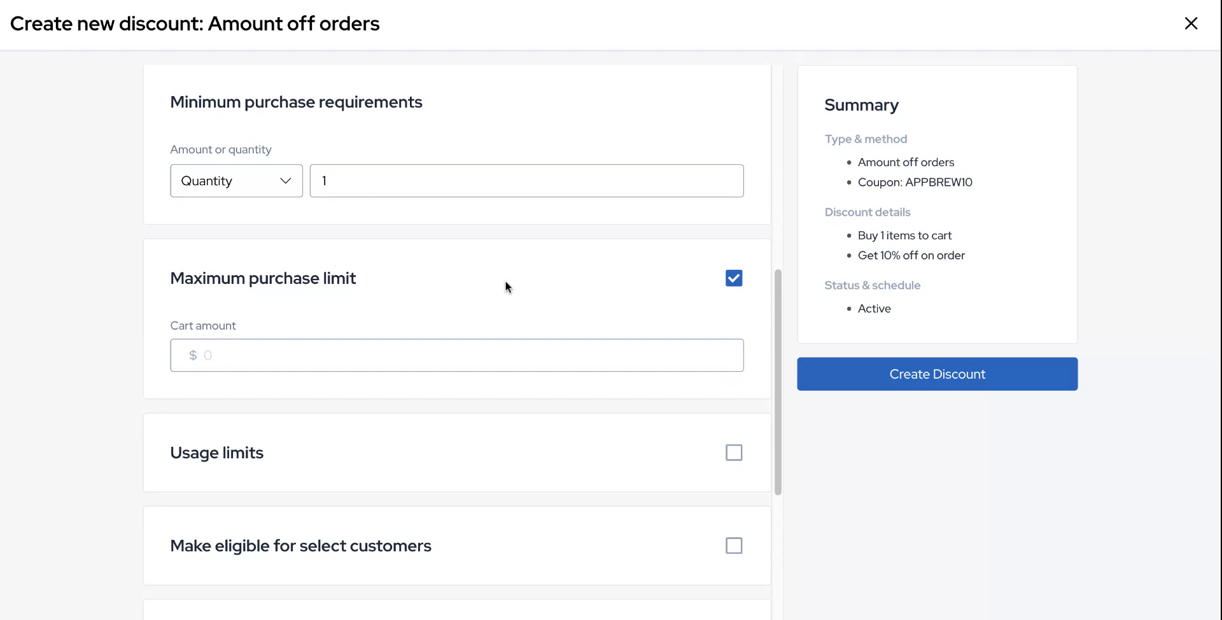
Task: Click the Discount details section label
Action: point(867,212)
